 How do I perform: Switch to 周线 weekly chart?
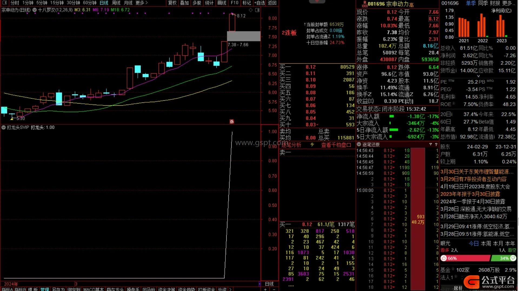coord(116,3)
